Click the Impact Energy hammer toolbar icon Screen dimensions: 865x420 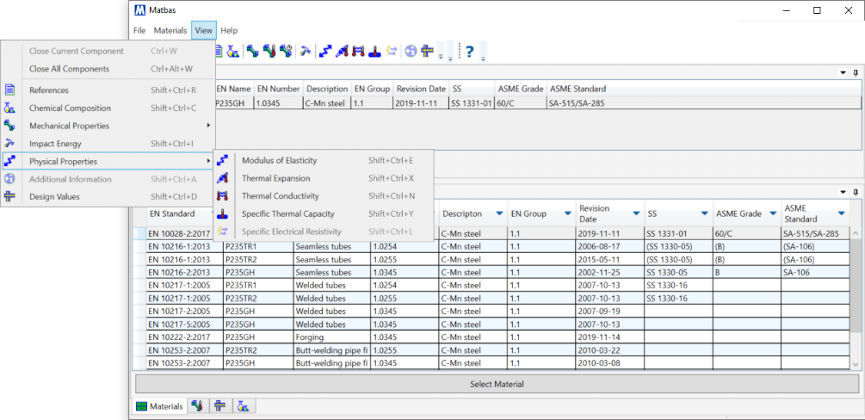point(306,51)
